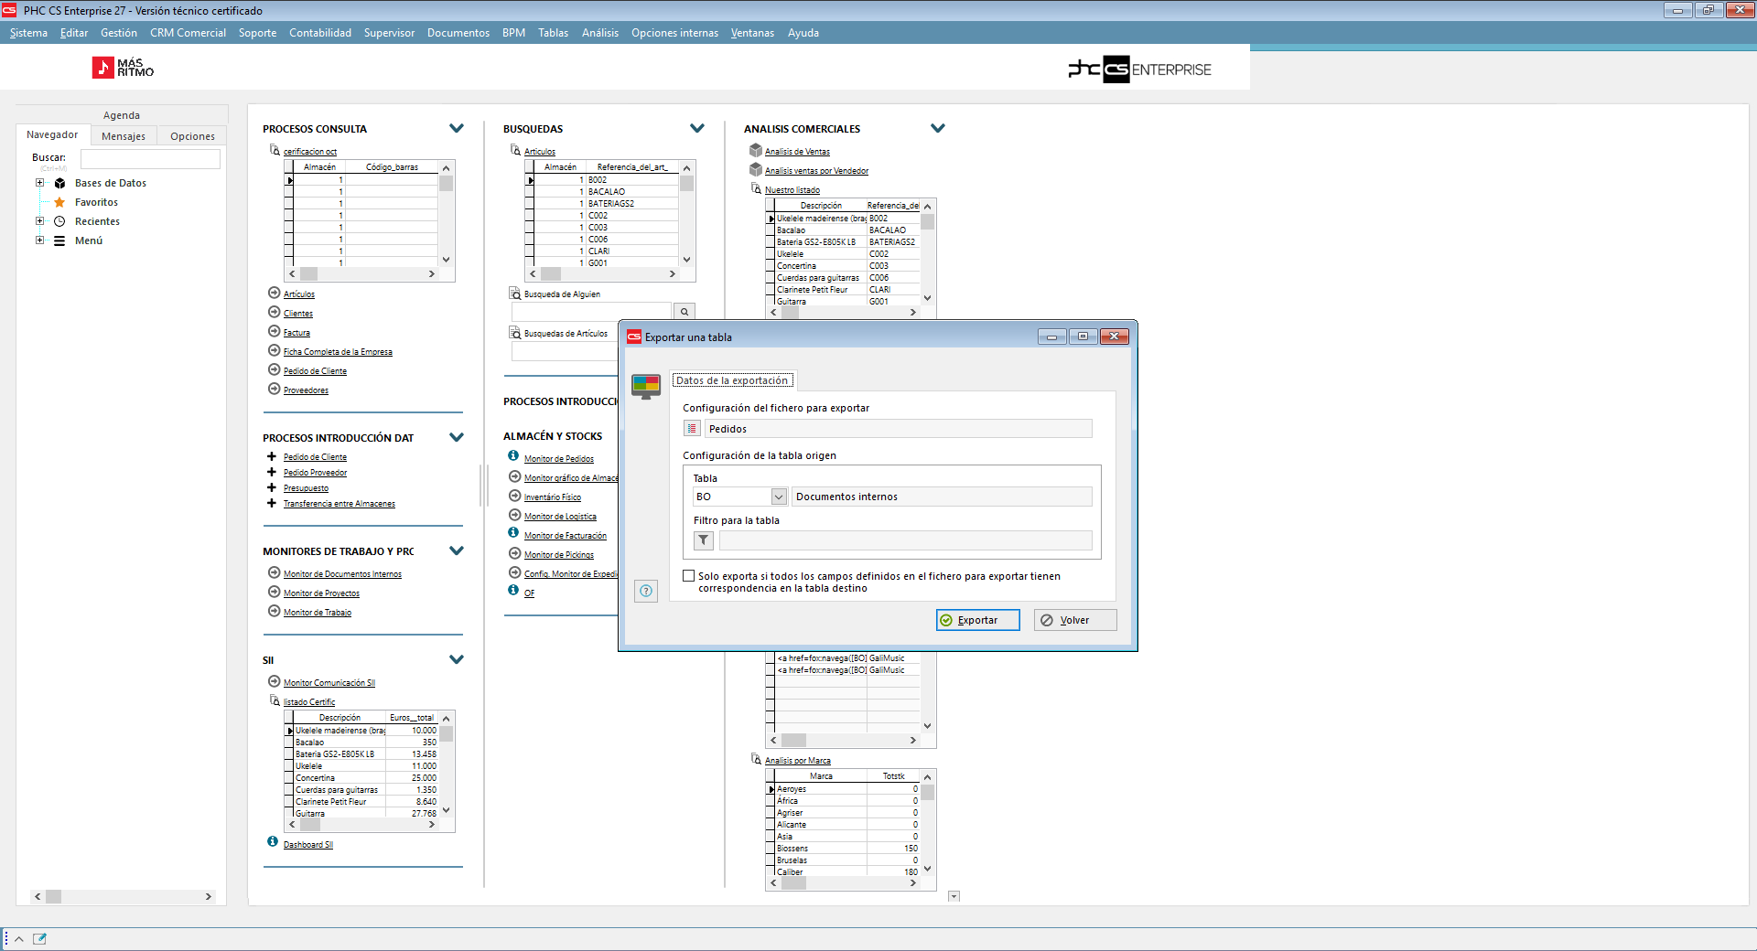Click the filter funnel icon for table filter

point(704,540)
